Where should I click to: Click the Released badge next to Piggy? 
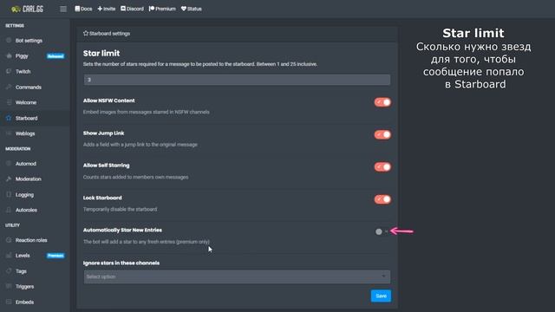(x=55, y=56)
